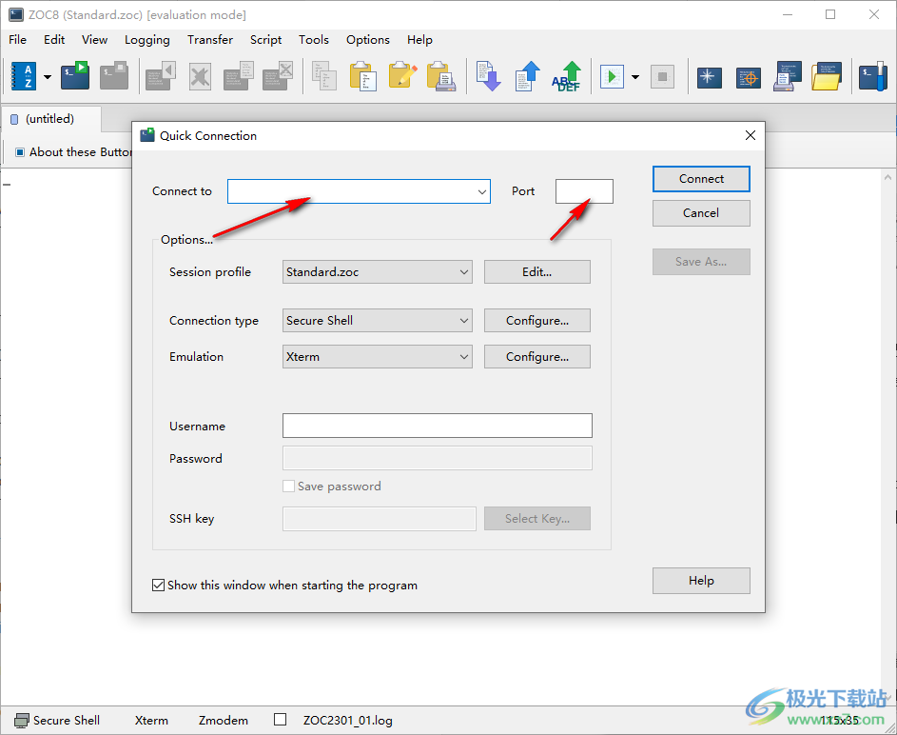Image resolution: width=897 pixels, height=735 pixels.
Task: Click the Download file arrow icon
Action: click(488, 75)
